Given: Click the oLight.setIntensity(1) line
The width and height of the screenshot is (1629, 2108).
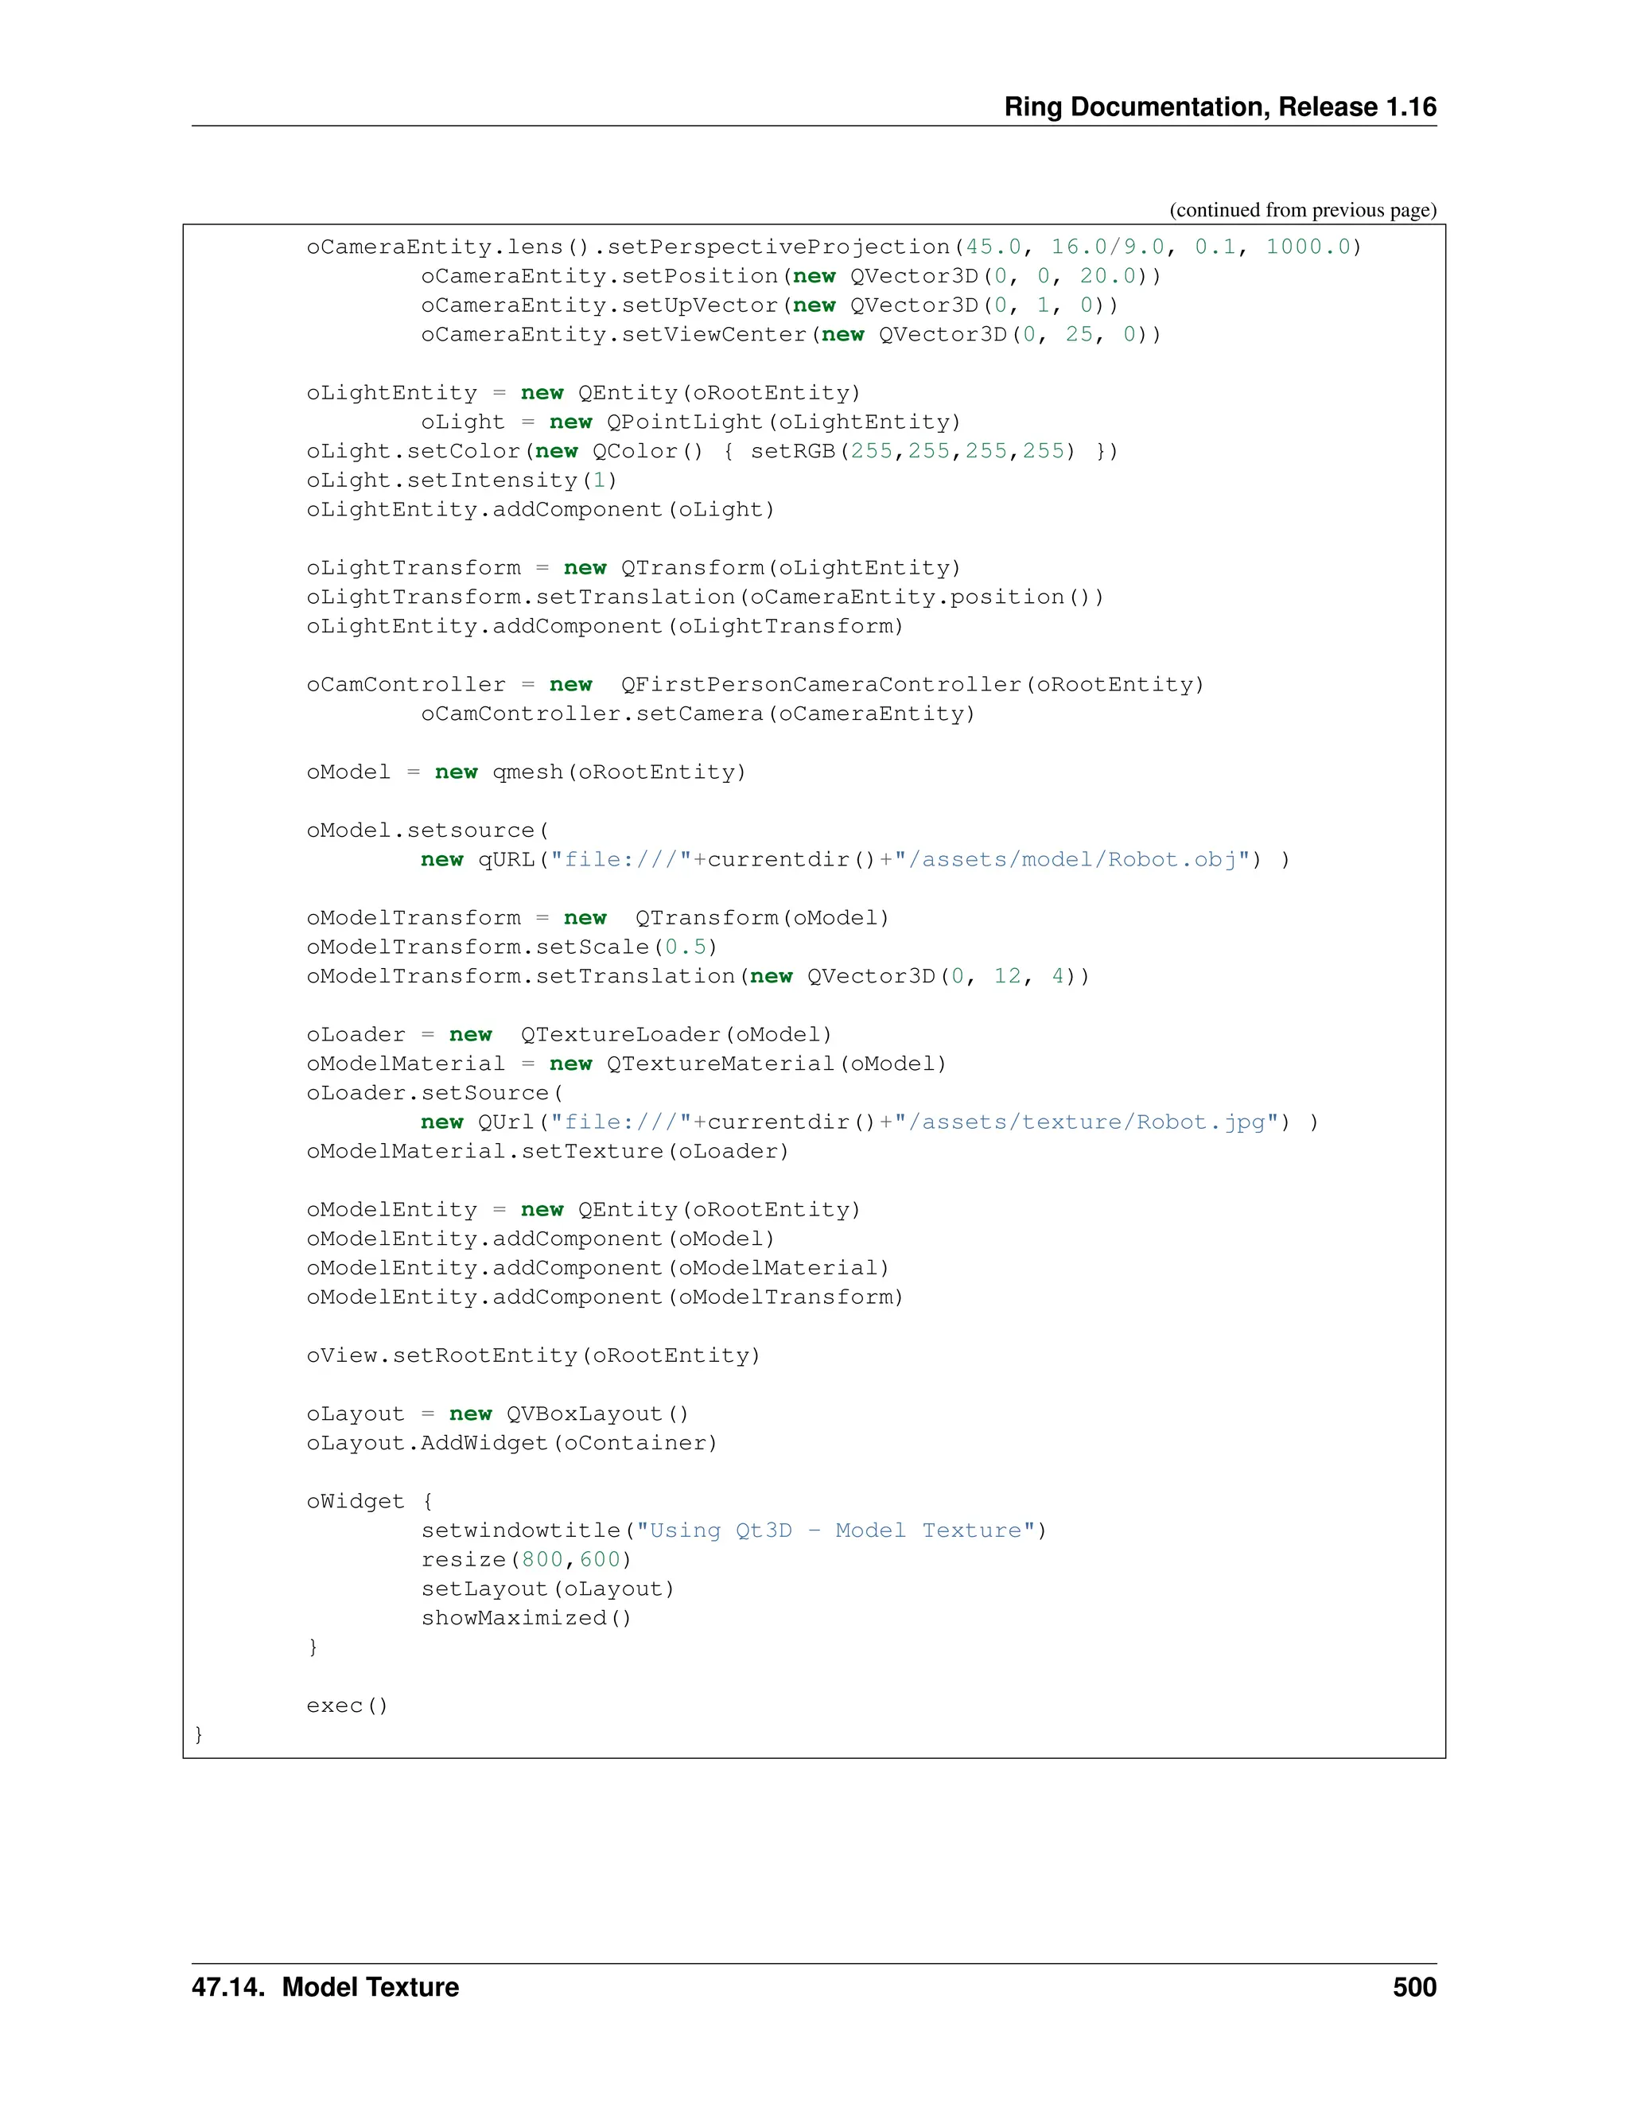Looking at the screenshot, I should 461,480.
